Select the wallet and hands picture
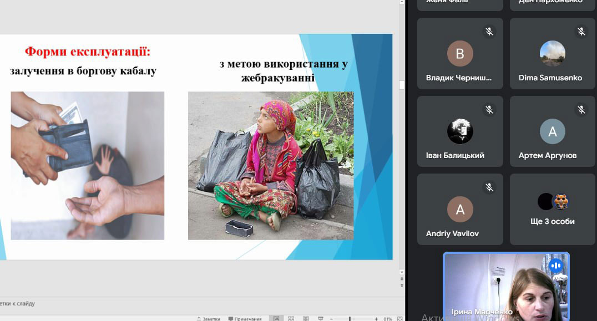 click(88, 165)
